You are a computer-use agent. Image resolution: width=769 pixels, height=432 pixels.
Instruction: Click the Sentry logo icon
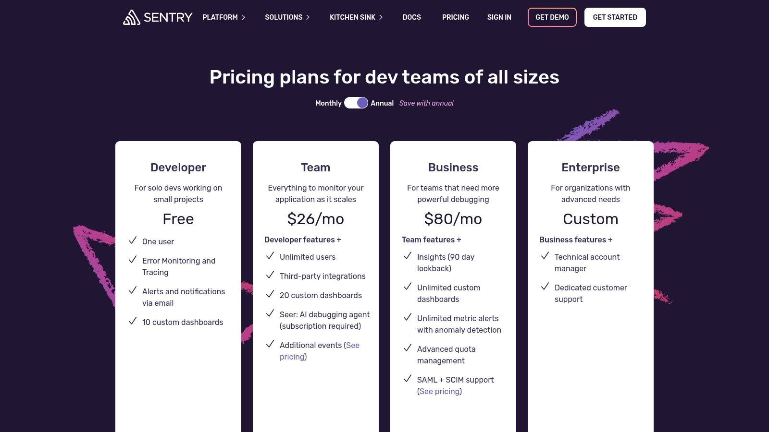[131, 17]
